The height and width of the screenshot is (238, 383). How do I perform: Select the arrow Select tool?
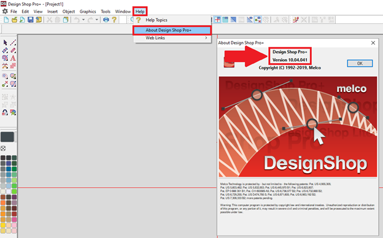[5, 43]
